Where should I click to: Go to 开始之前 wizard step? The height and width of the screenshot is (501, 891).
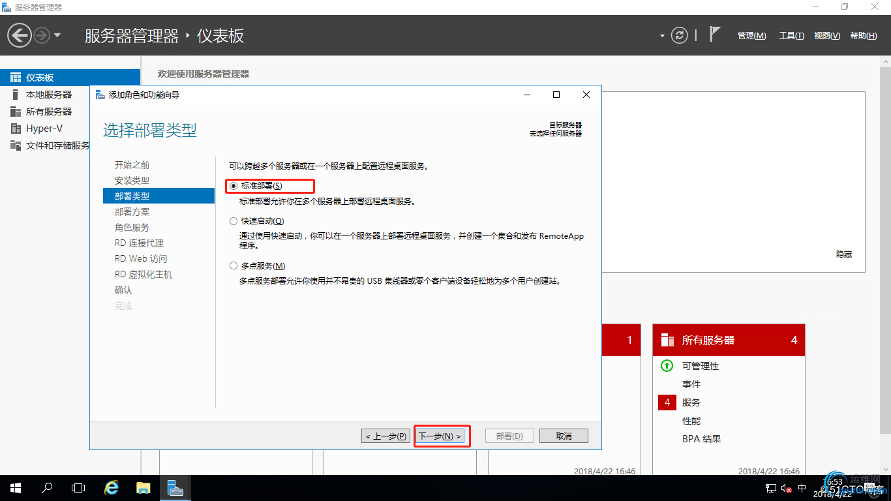[132, 165]
